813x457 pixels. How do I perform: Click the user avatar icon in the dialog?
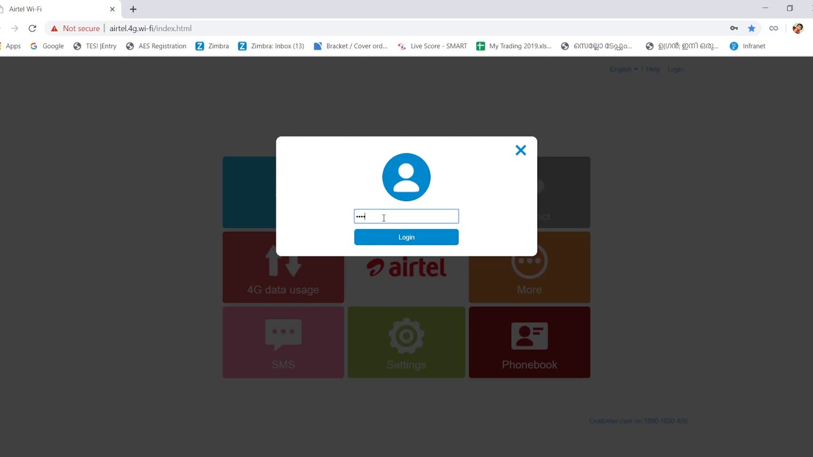406,177
